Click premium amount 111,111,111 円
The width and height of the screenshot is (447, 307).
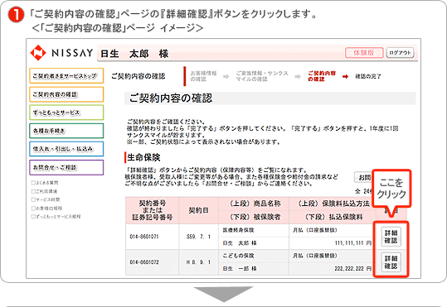tap(353, 243)
